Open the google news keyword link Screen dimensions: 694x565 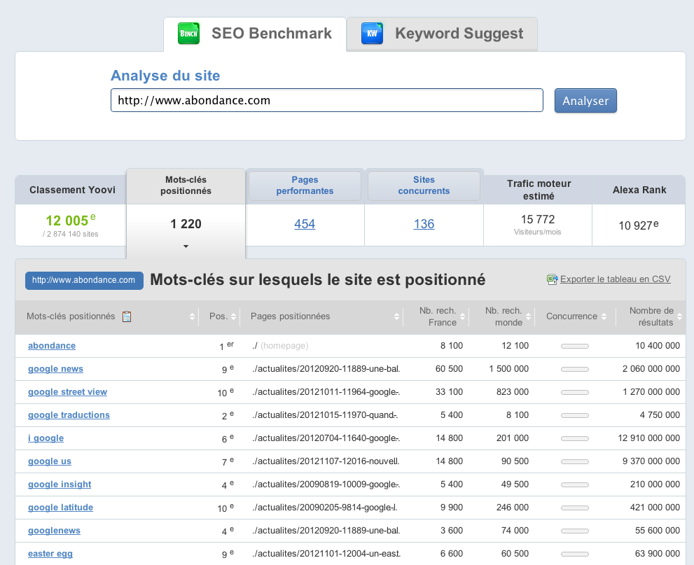tap(55, 369)
